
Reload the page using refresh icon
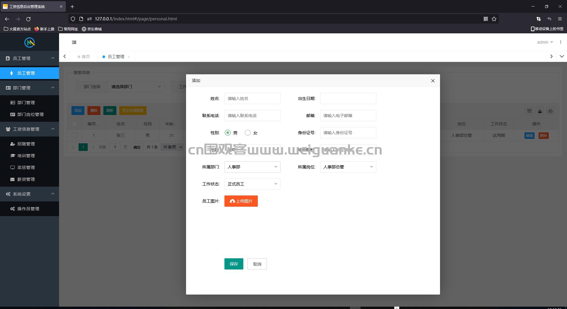28,19
